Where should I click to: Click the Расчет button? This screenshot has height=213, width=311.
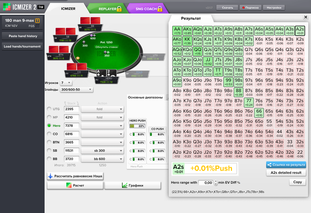pyautogui.click(x=75, y=185)
